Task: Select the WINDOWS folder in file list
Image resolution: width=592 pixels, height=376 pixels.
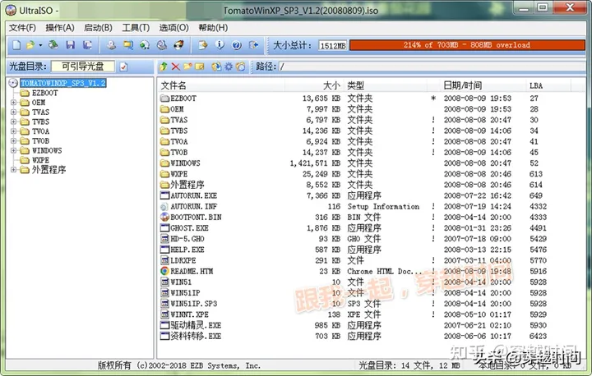Action: coord(185,163)
